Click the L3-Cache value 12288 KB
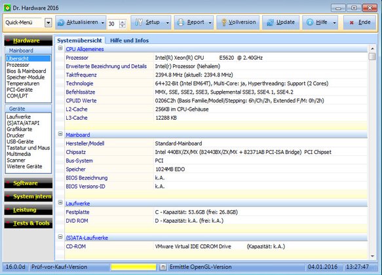This screenshot has width=382, height=275. 166,118
